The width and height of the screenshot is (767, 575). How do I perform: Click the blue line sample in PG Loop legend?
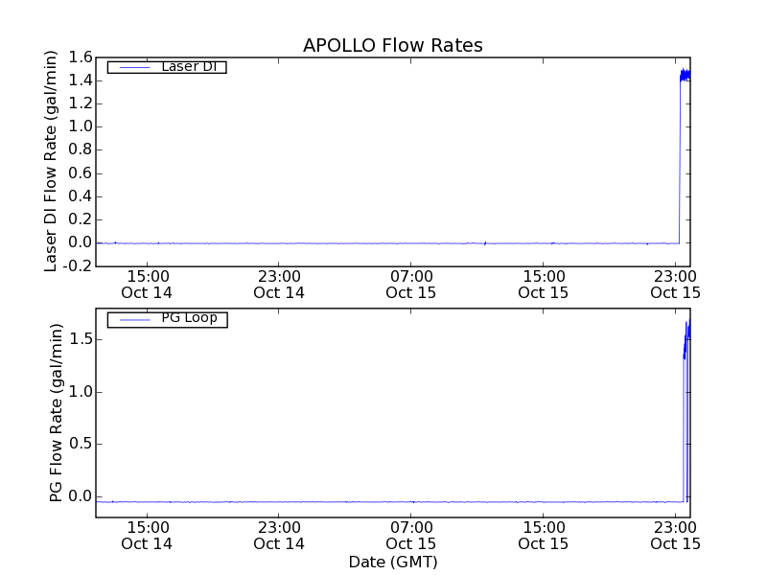point(134,320)
